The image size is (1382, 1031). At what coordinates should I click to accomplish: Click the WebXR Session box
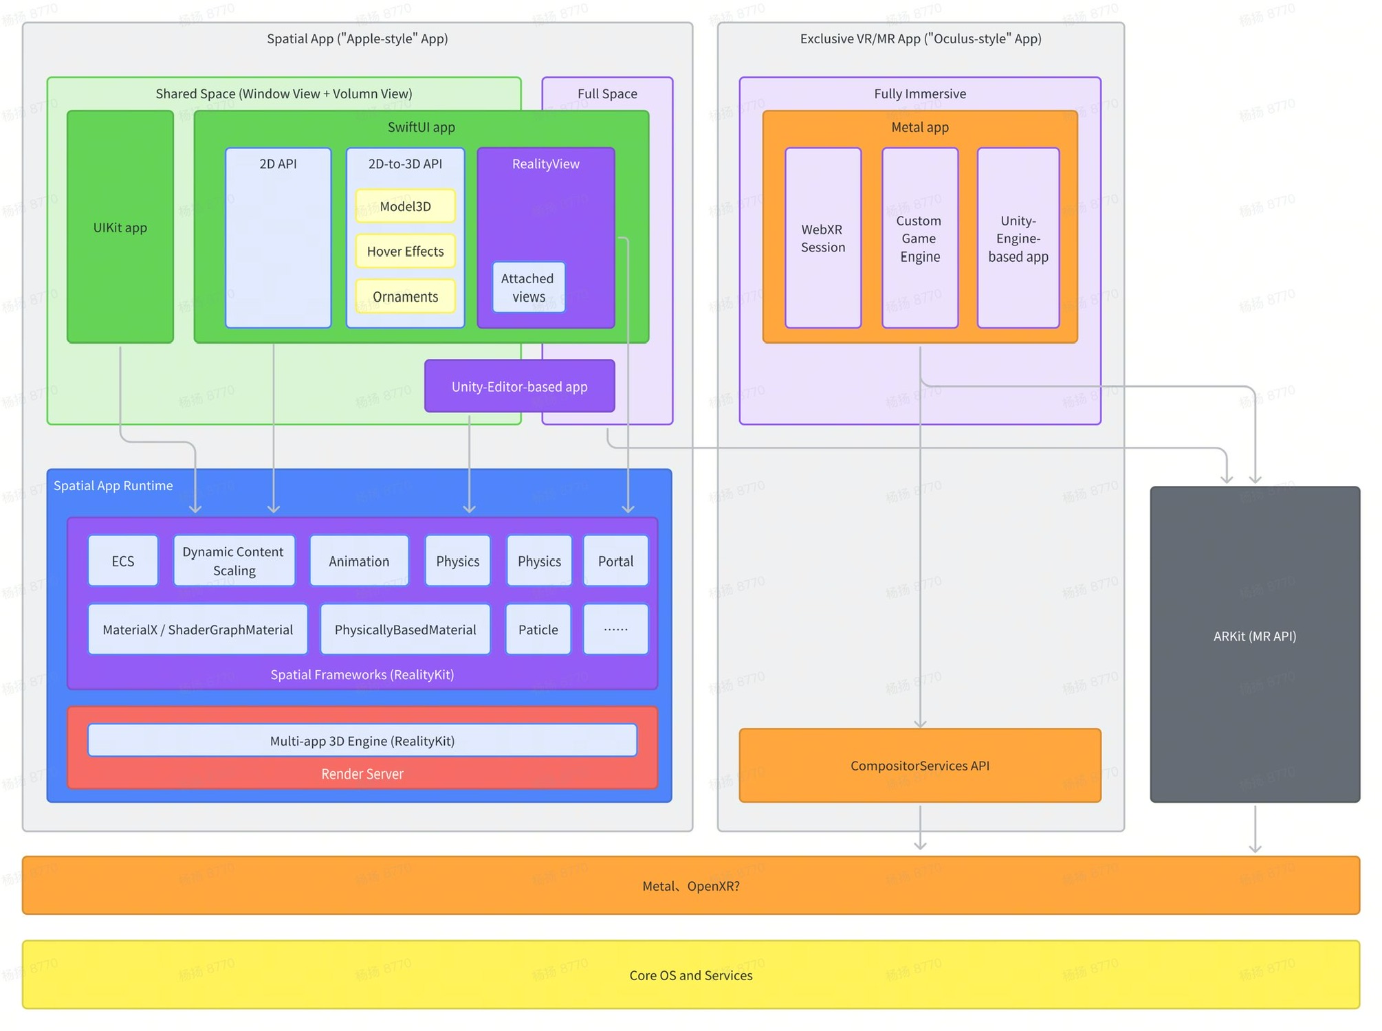point(822,238)
